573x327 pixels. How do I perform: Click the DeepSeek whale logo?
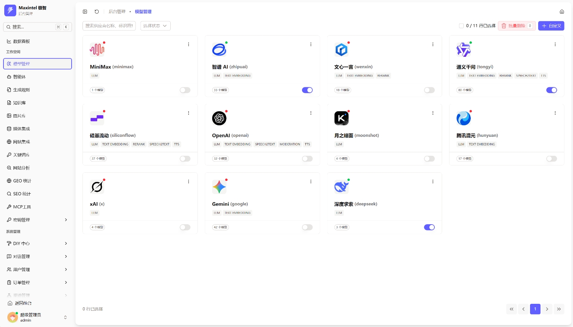[341, 187]
